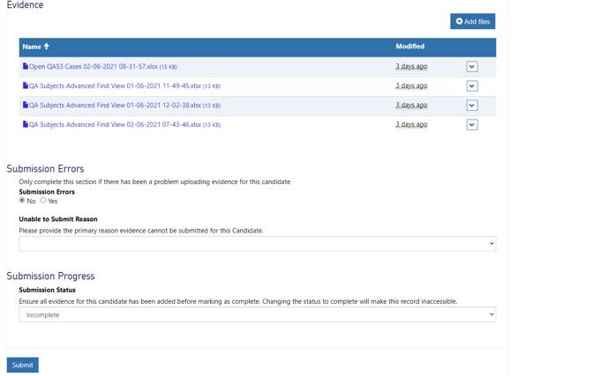Click modified time of the 07-43-46 file row
593x376 pixels.
(411, 124)
